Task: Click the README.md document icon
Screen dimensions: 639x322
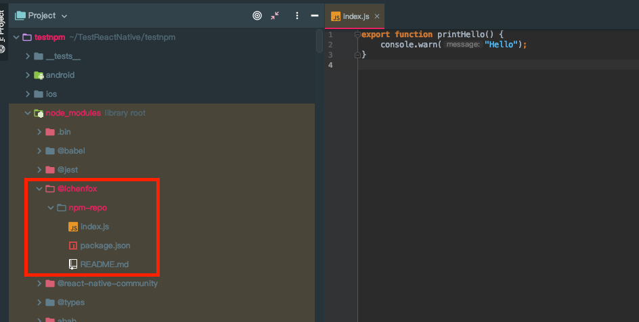Action: 73,264
